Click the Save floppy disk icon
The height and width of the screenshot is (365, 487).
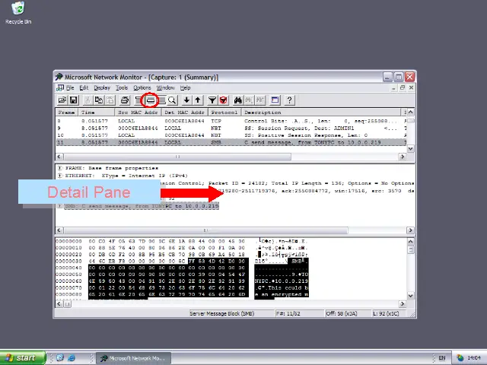coord(73,100)
